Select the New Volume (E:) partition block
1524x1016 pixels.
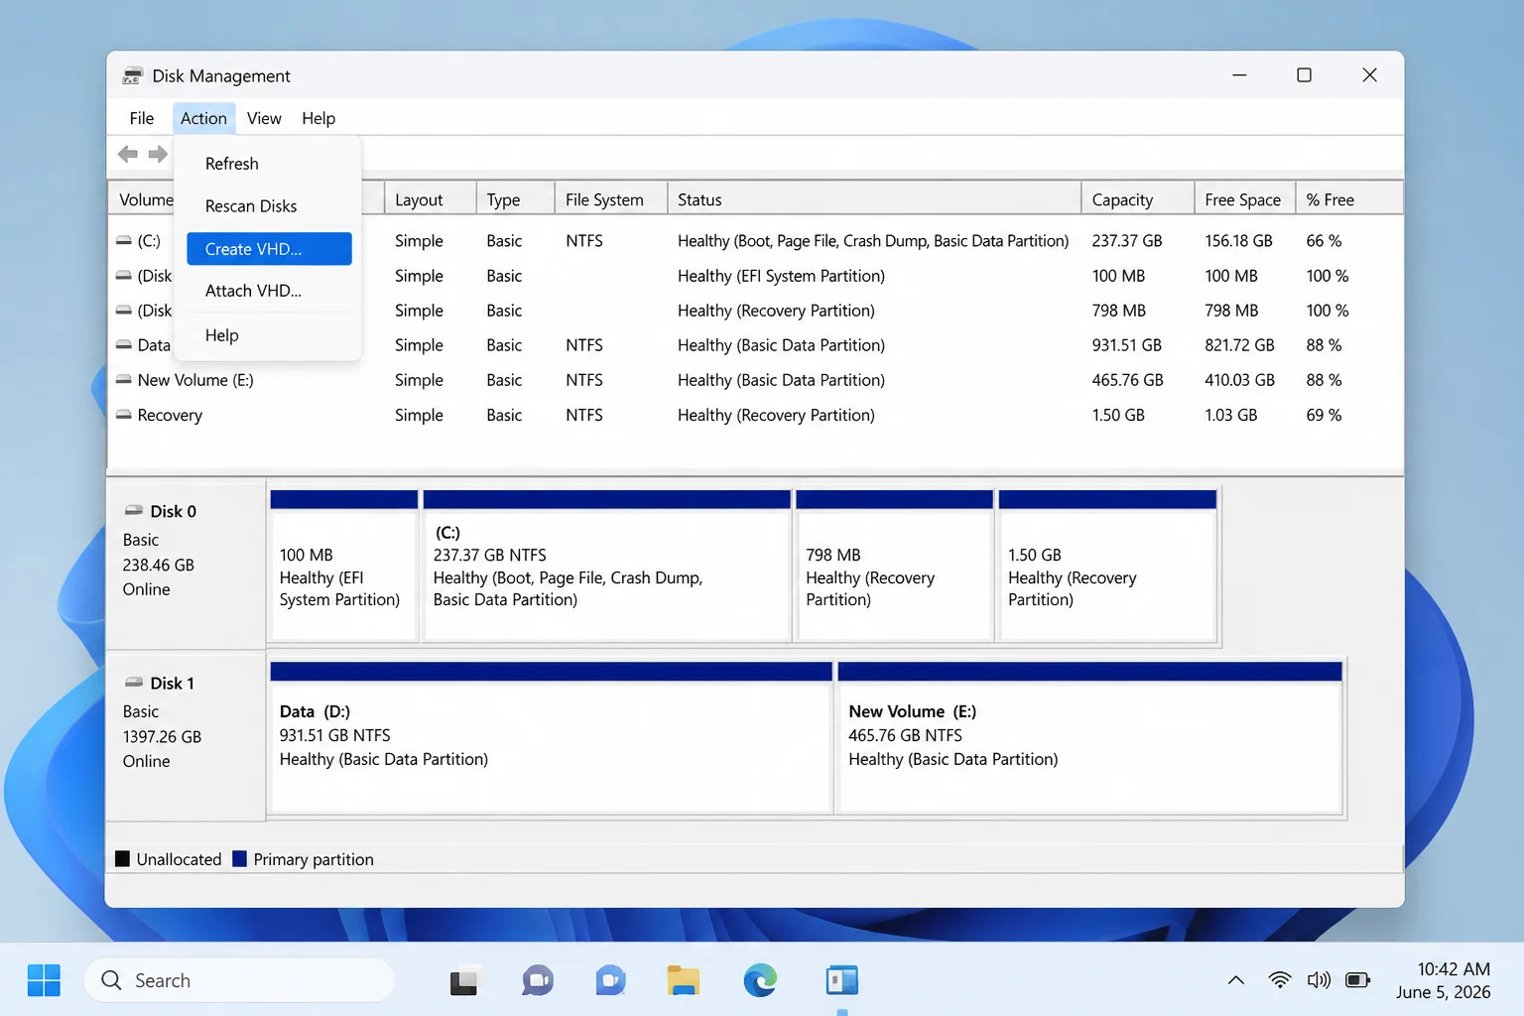click(1089, 738)
